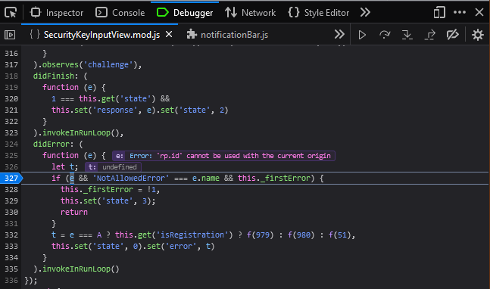Screen dimensions: 490x289
Task: Select the Debugger tab
Action: [184, 13]
